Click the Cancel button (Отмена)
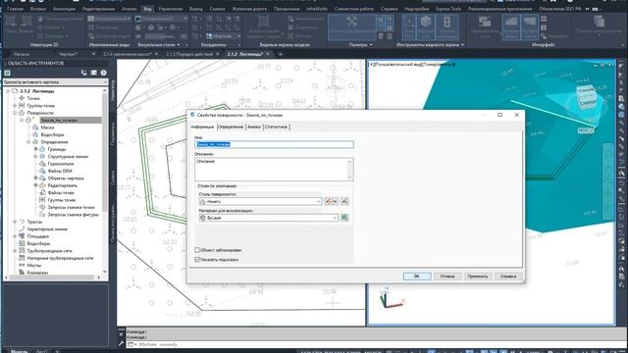Screen dimensions: 628x353 pos(447,277)
